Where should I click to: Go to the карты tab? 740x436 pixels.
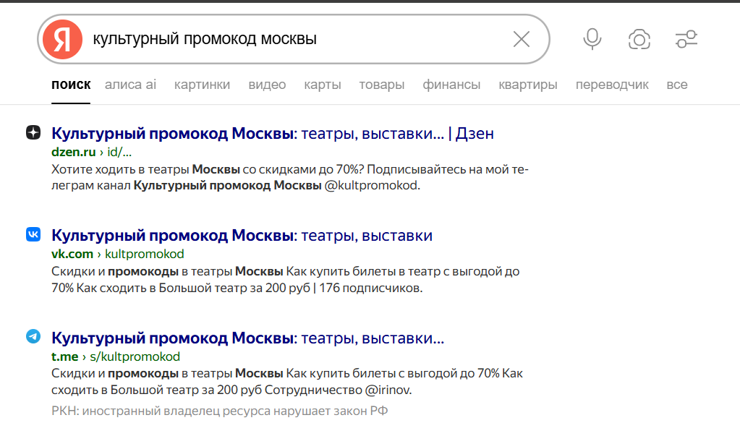[x=323, y=85]
